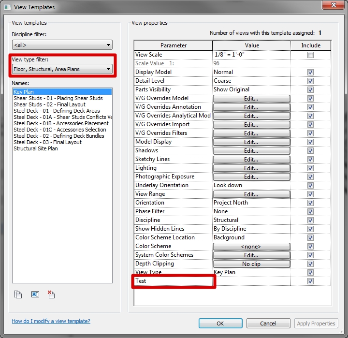
Task: Toggle Include for Underlay Orientation
Action: click(x=310, y=185)
